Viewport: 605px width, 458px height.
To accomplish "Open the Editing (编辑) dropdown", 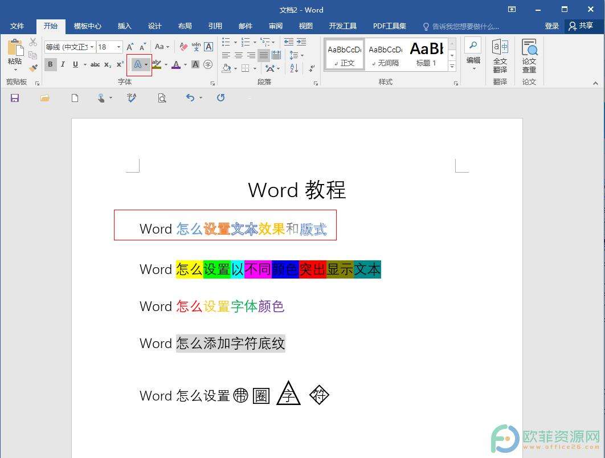I will point(473,55).
